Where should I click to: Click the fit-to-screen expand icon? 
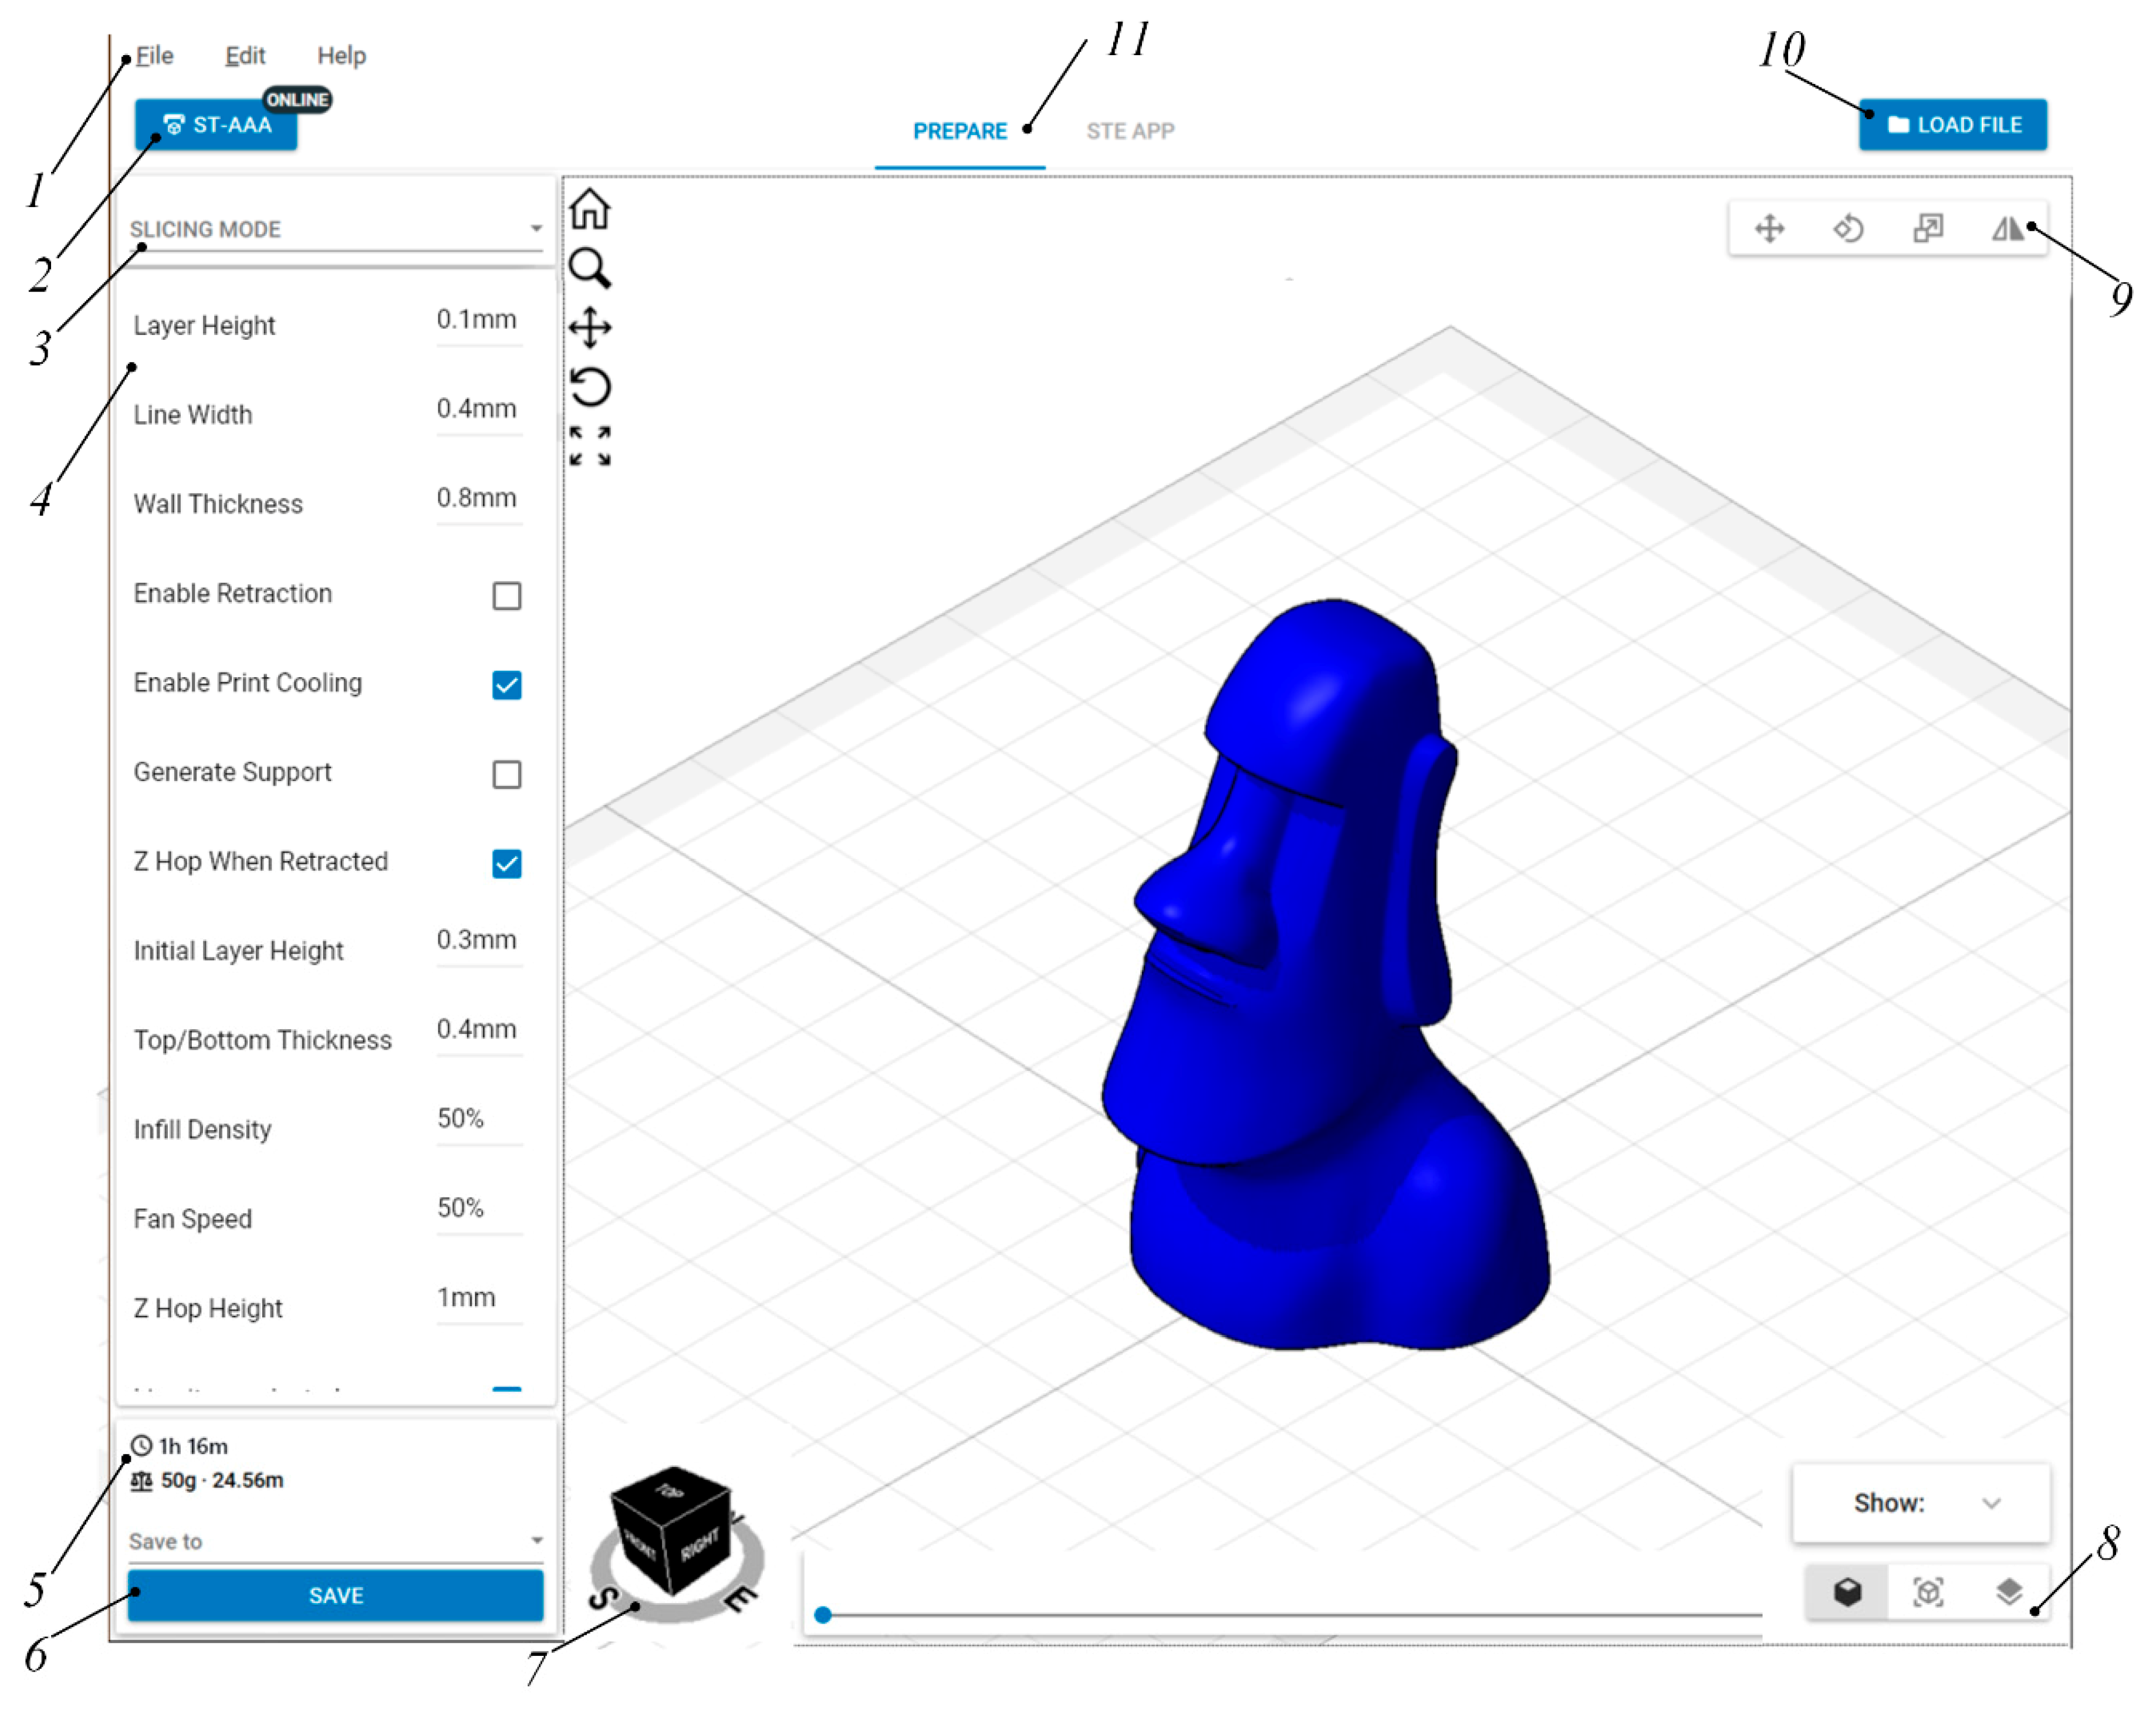pos(590,446)
